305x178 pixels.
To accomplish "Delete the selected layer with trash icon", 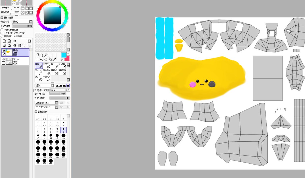I will [x=19, y=45].
